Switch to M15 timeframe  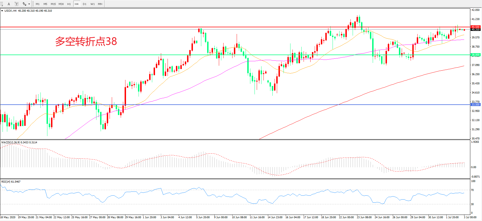[53, 4]
